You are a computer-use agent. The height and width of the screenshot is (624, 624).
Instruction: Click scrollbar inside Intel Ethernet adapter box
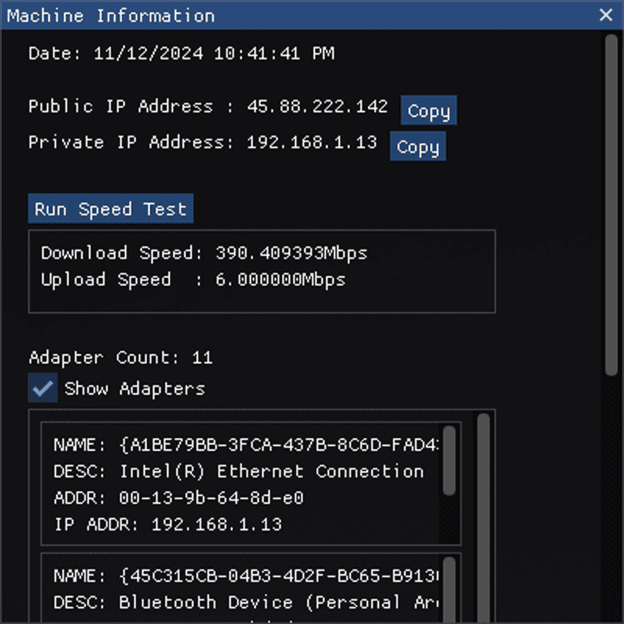pyautogui.click(x=449, y=460)
